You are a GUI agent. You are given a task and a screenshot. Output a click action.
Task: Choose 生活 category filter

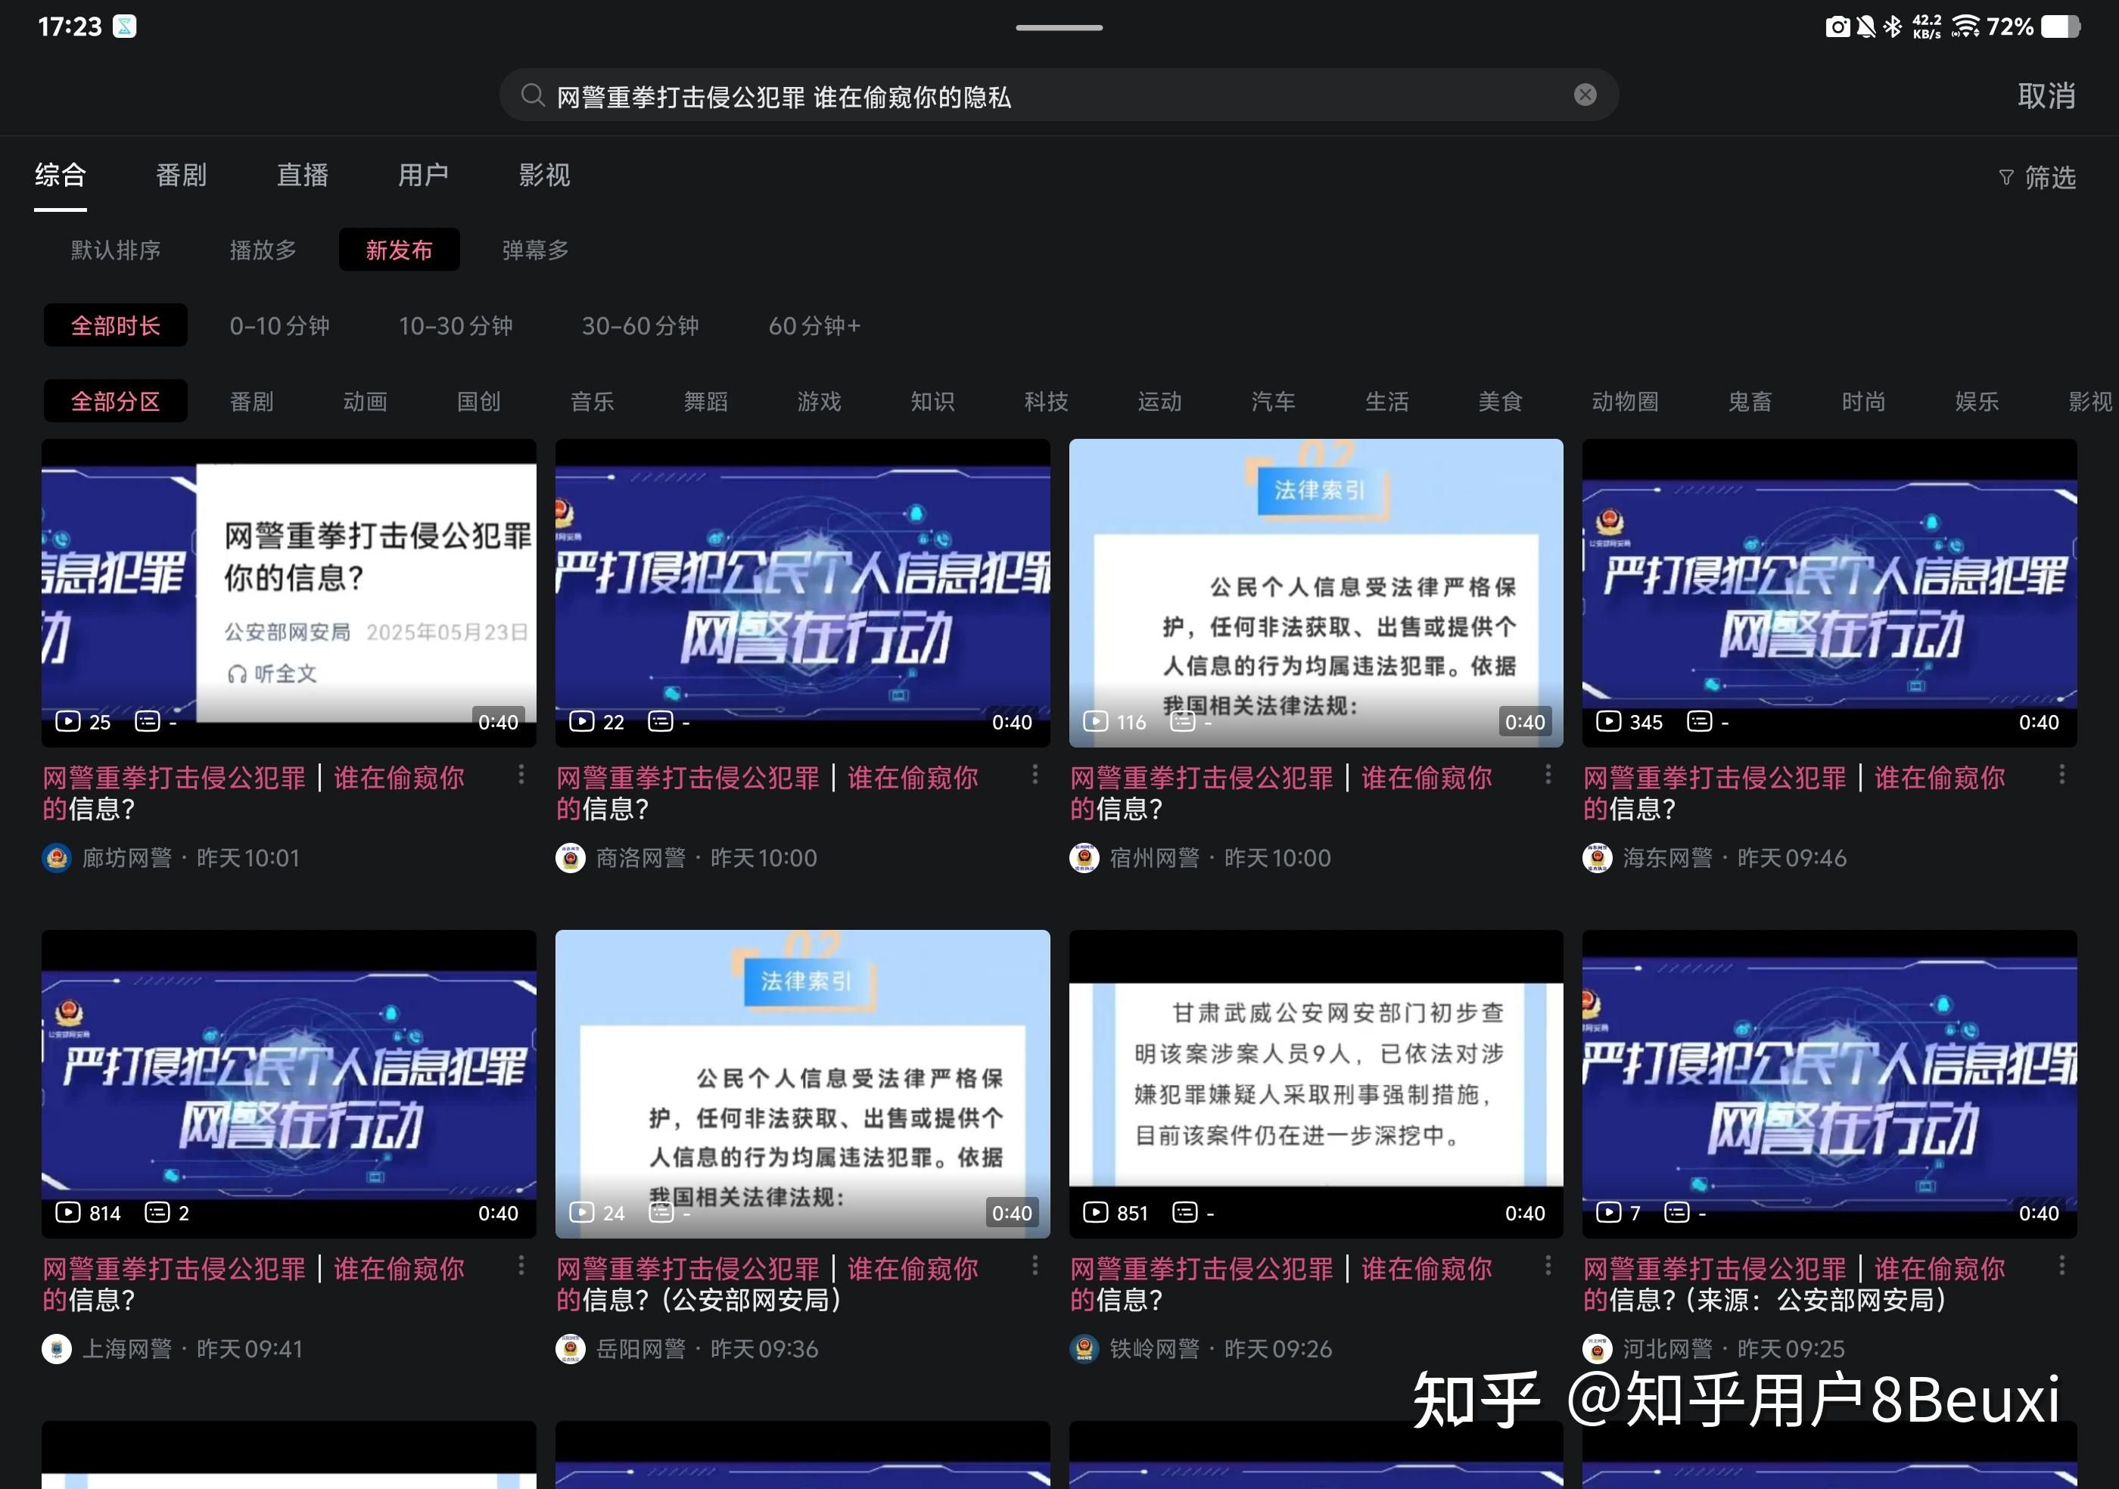1386,401
